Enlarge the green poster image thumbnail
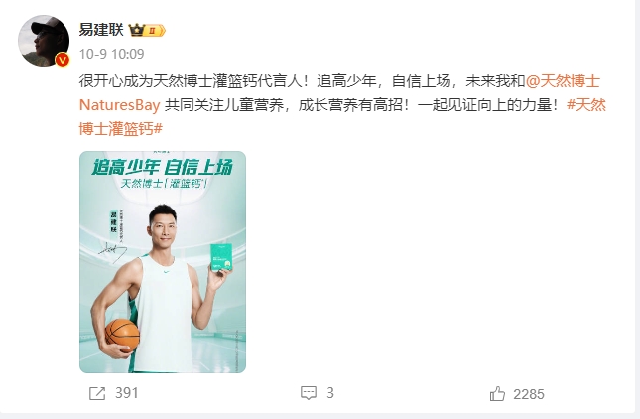This screenshot has width=640, height=419. click(x=163, y=262)
